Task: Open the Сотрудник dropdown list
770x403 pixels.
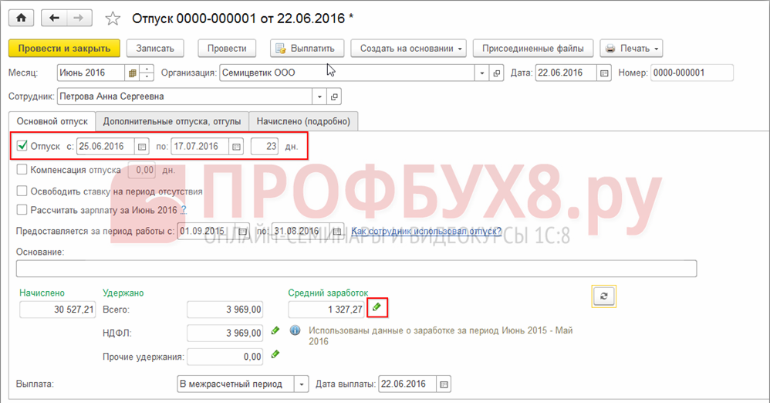Action: coord(319,97)
